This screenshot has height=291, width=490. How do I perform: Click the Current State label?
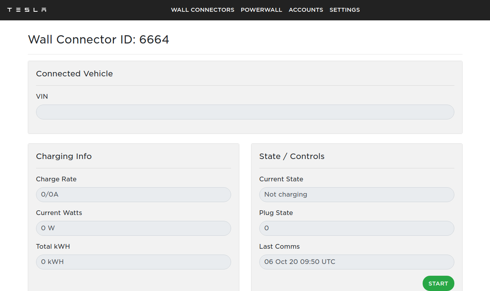(x=281, y=179)
